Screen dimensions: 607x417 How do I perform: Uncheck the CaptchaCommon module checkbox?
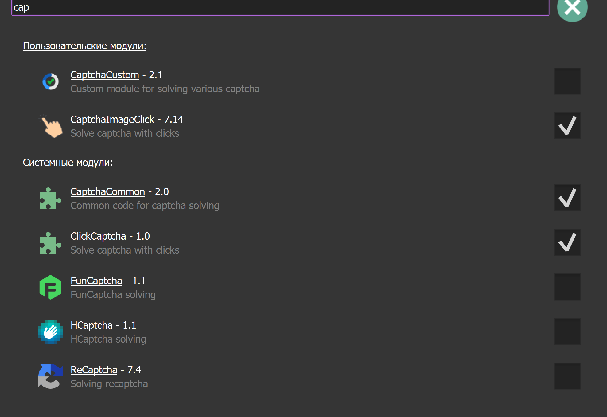coord(567,198)
